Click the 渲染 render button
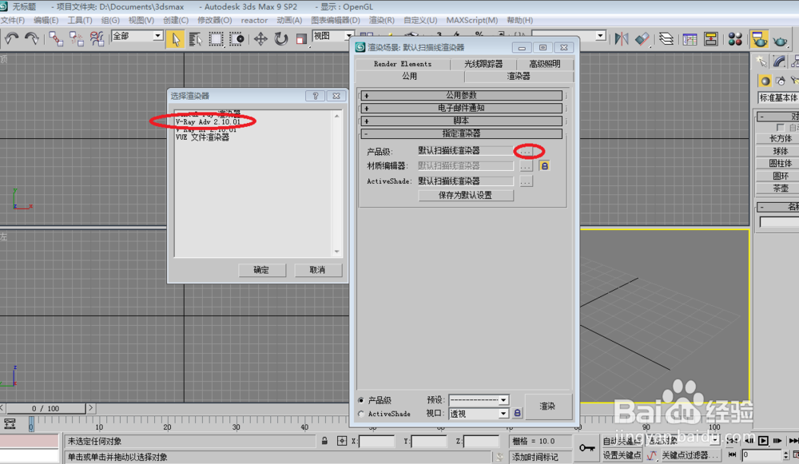The height and width of the screenshot is (464, 799). pos(548,406)
